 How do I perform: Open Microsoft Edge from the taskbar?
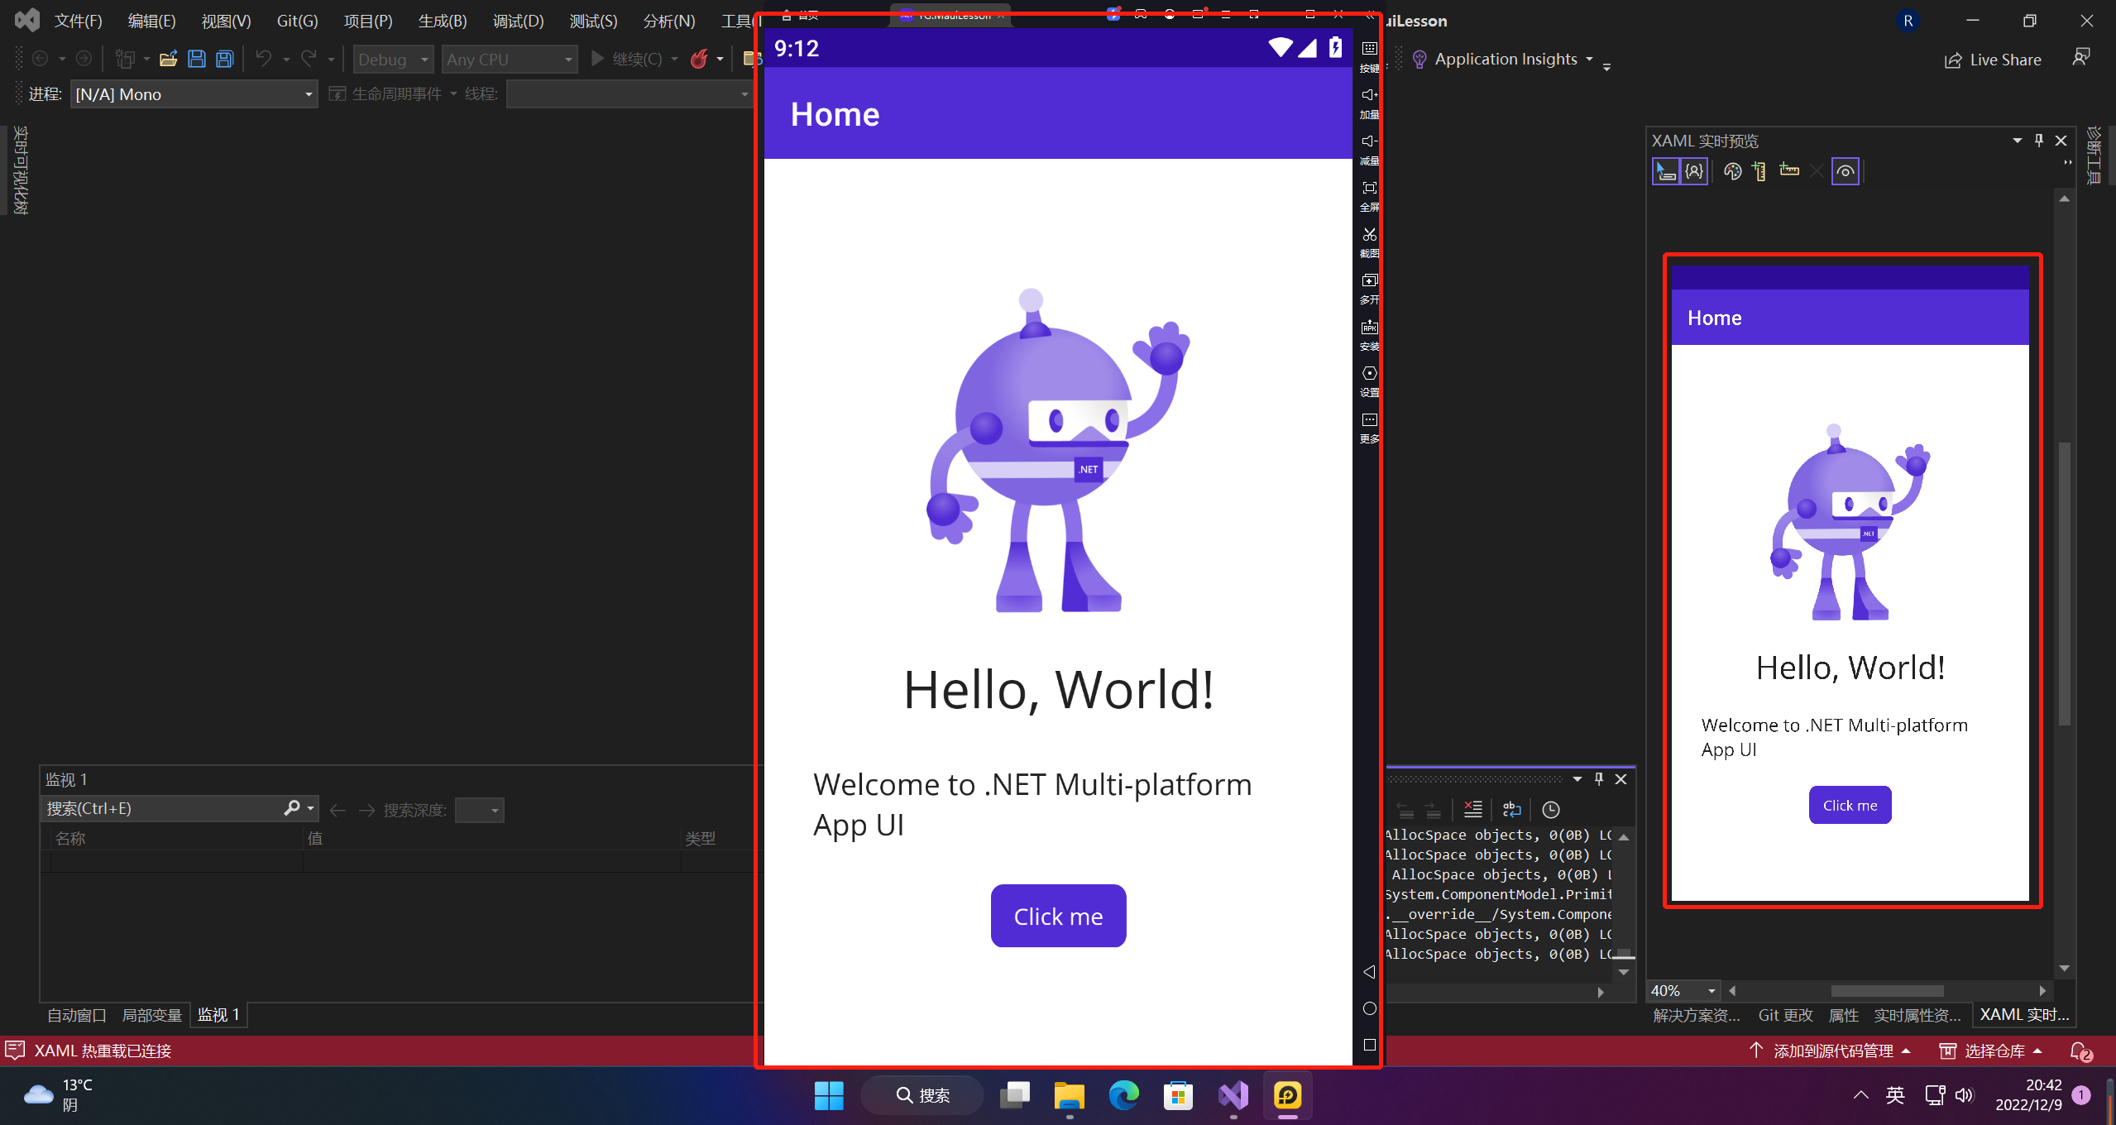coord(1123,1095)
